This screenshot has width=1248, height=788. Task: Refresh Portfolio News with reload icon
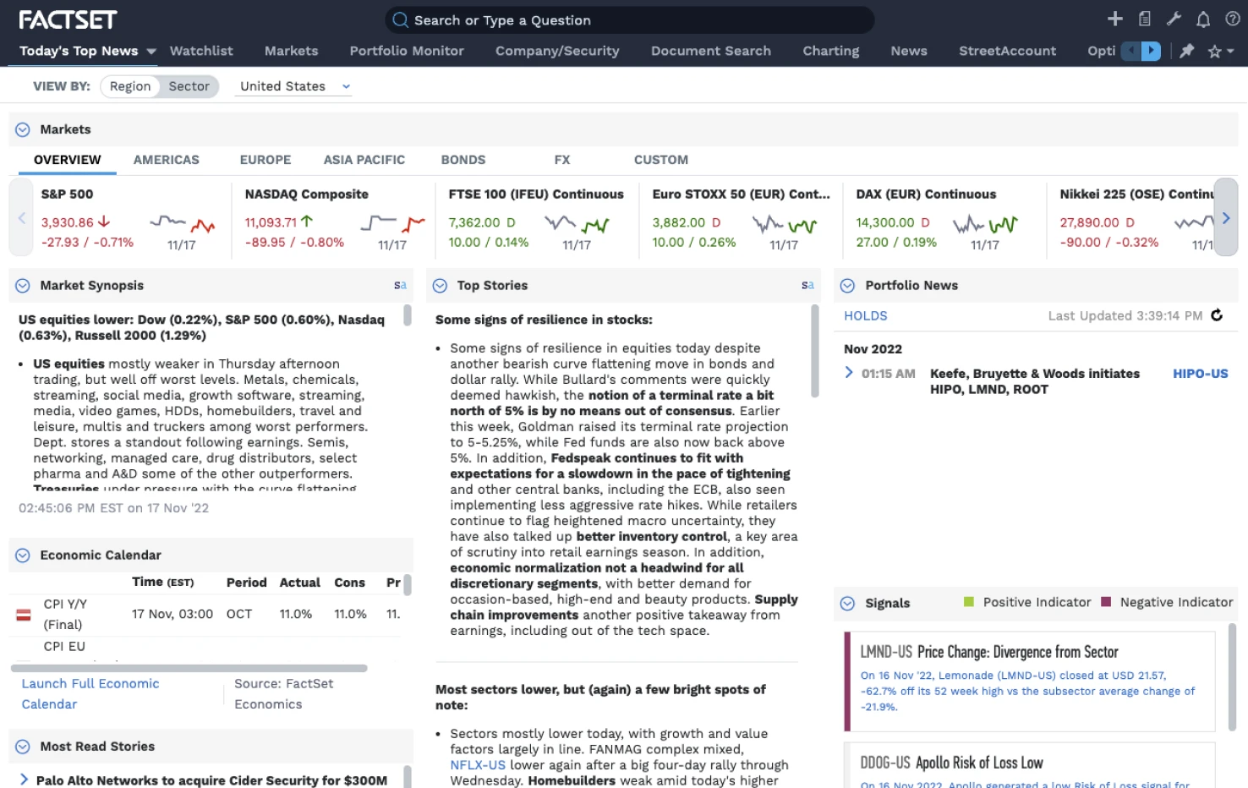[x=1217, y=315]
